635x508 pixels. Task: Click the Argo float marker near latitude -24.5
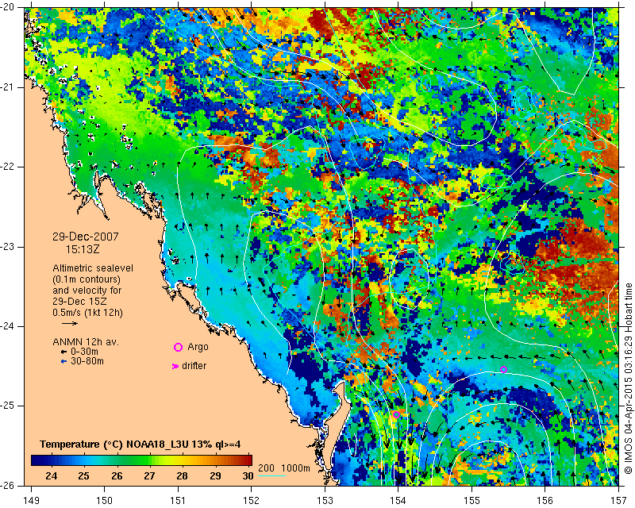point(503,369)
